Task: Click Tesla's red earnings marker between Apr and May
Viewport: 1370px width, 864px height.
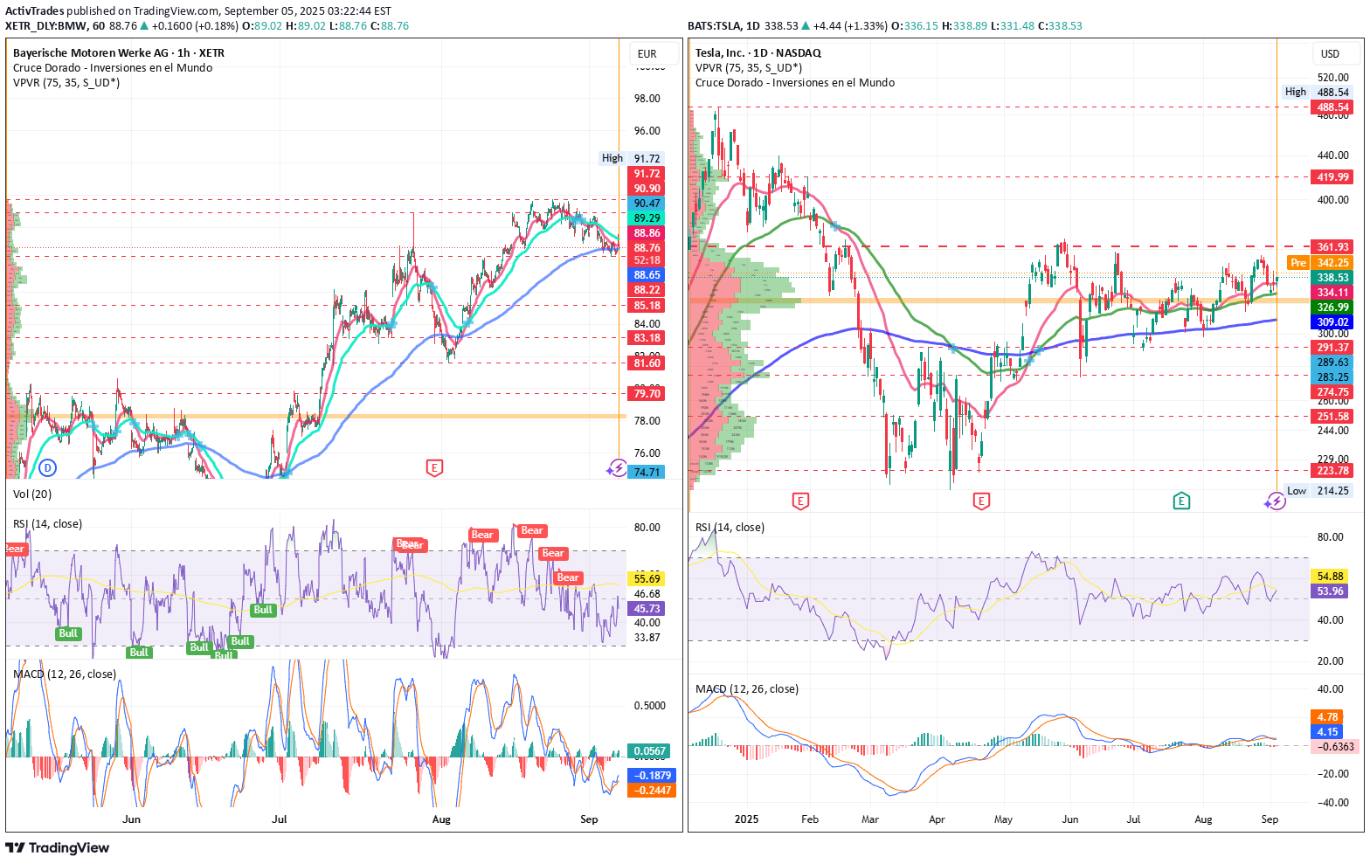Action: 981,501
